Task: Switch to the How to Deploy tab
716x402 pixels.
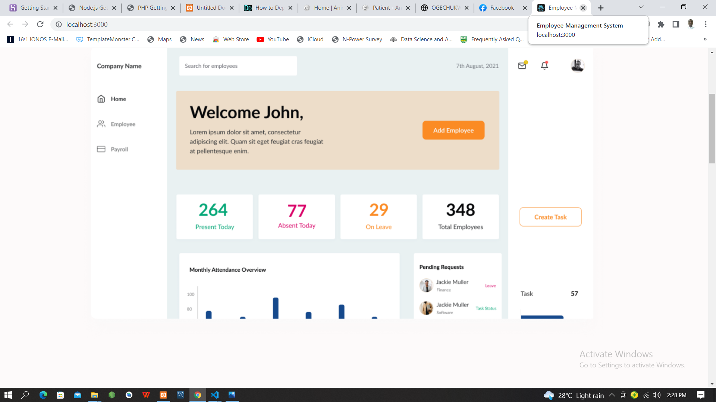Action: (x=268, y=8)
